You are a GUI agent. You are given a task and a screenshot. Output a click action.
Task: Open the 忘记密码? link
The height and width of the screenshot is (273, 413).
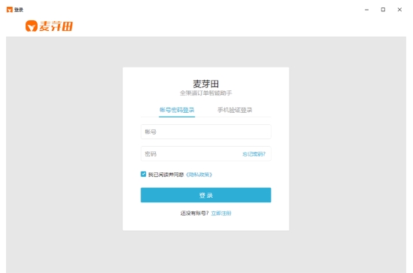pos(254,154)
